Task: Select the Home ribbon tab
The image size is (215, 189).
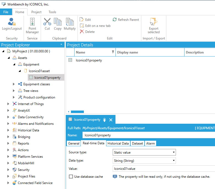Action: pos(20,12)
